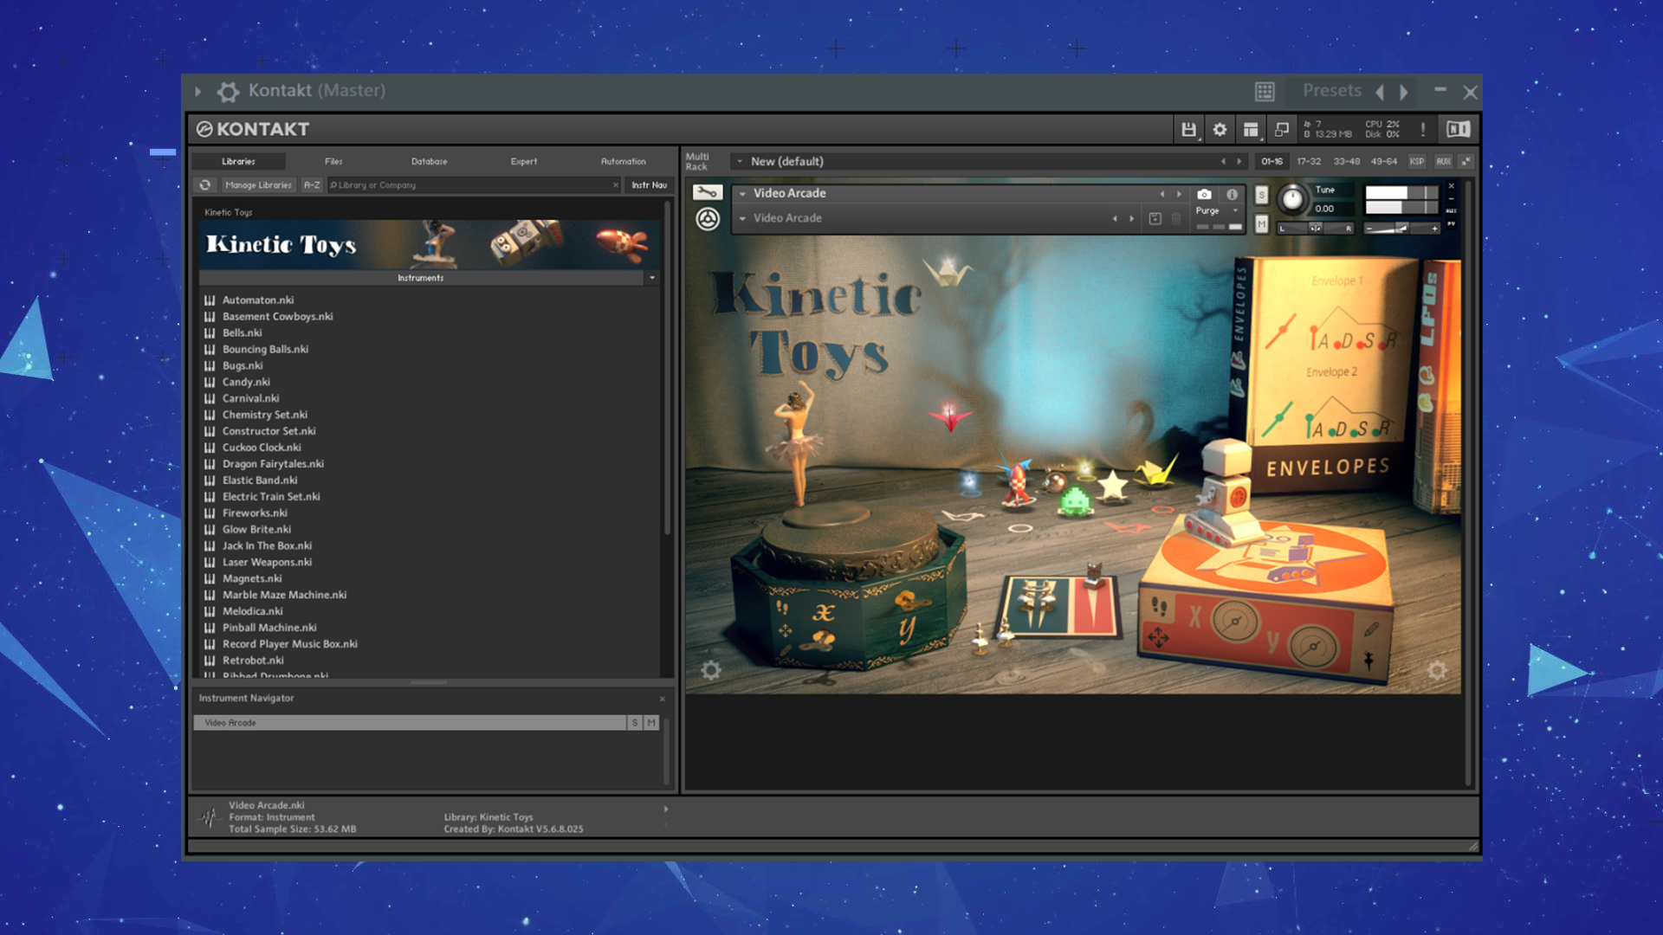Open Kontakt options gear icon
This screenshot has width=1663, height=935.
click(1220, 129)
